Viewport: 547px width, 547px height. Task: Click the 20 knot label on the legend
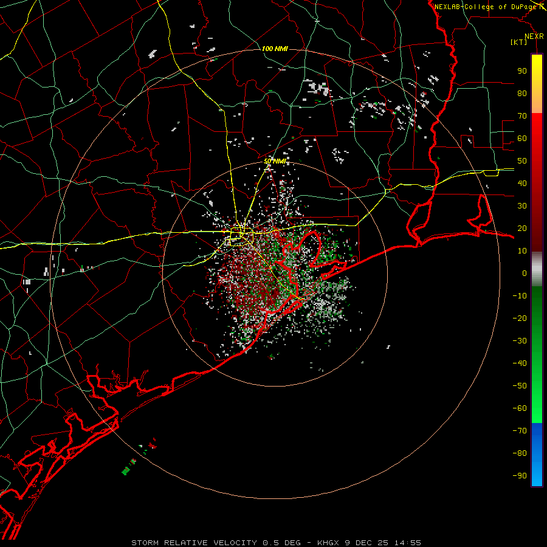(x=522, y=228)
